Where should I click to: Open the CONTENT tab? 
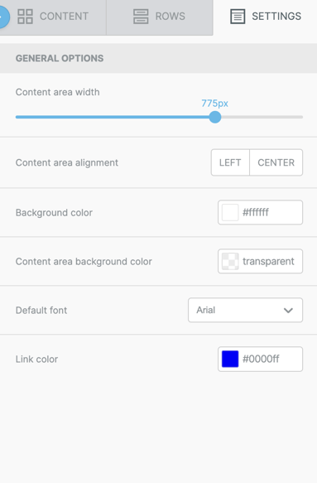53,17
